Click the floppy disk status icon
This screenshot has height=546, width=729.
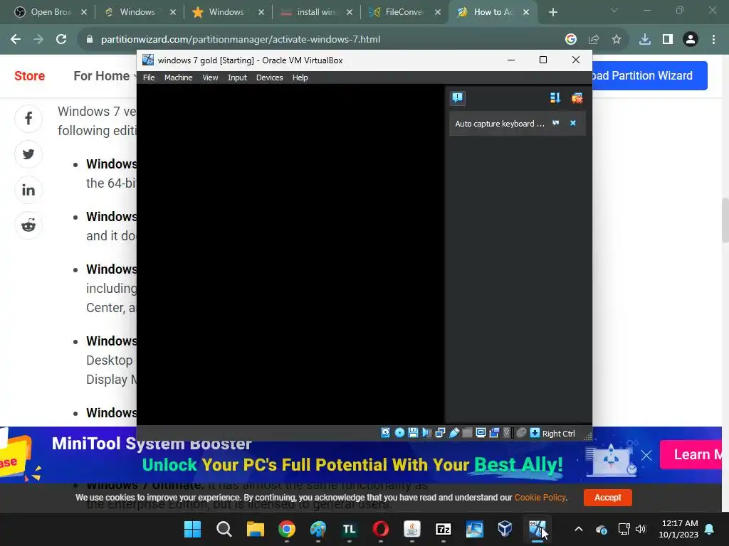[x=413, y=433]
